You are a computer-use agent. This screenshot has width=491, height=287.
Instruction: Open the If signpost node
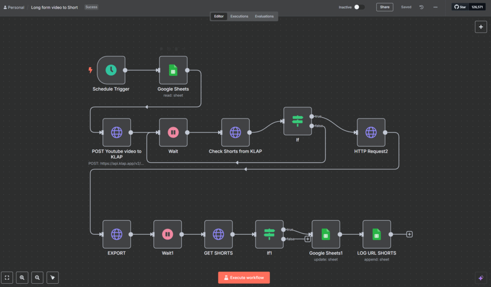tap(297, 121)
